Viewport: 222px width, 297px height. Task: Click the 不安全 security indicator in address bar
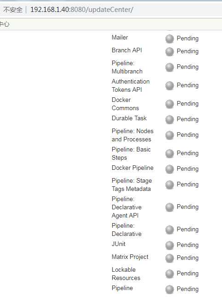(x=13, y=10)
